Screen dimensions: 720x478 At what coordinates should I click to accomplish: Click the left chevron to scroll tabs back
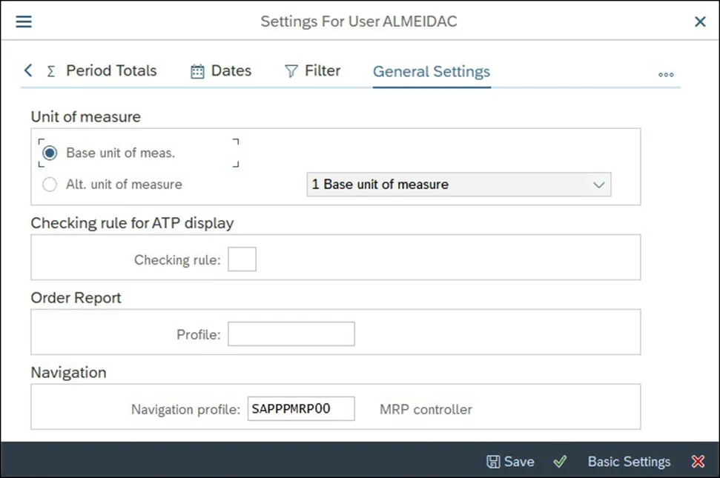[x=28, y=71]
